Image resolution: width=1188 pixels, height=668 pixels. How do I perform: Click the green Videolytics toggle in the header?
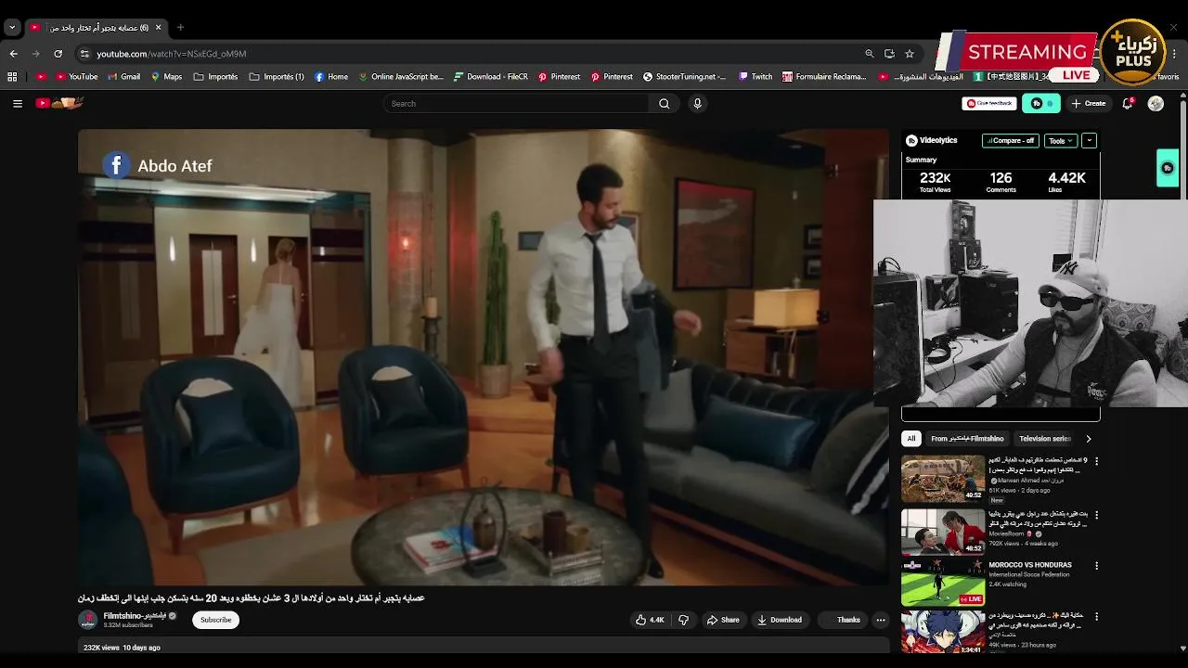pyautogui.click(x=1040, y=104)
